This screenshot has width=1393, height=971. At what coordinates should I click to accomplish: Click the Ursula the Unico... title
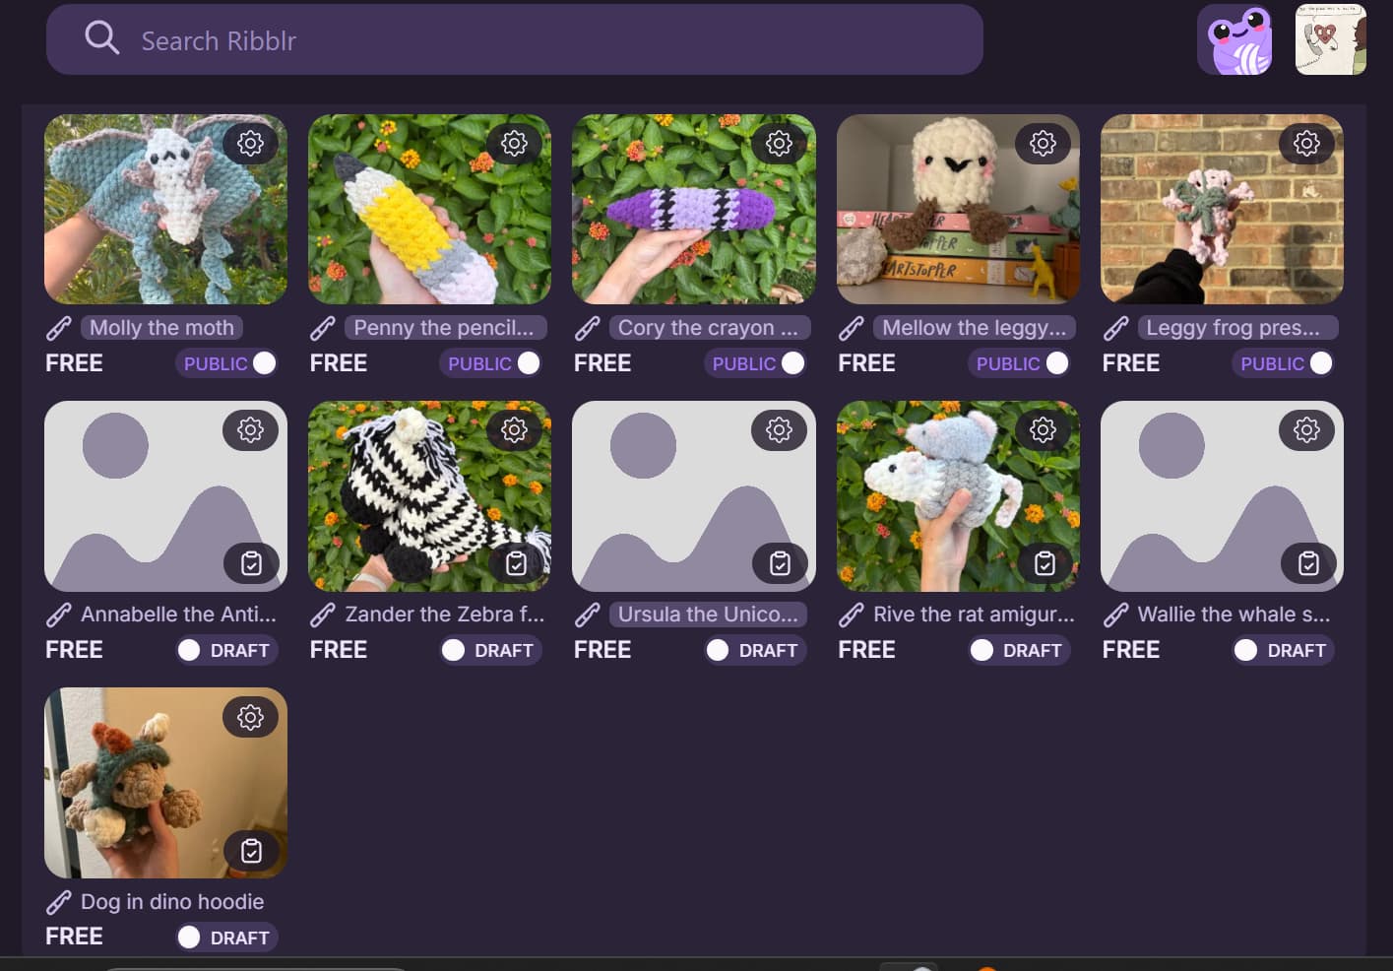point(708,615)
